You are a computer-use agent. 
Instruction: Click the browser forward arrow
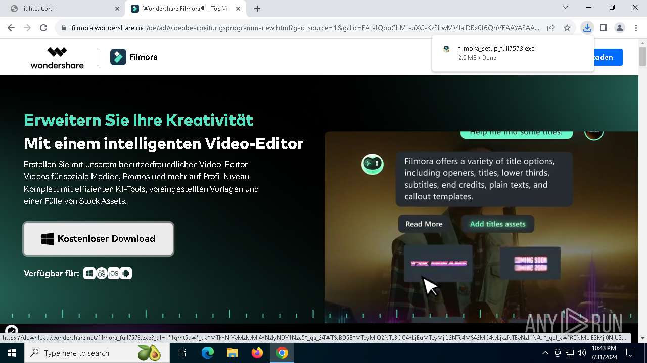27,28
